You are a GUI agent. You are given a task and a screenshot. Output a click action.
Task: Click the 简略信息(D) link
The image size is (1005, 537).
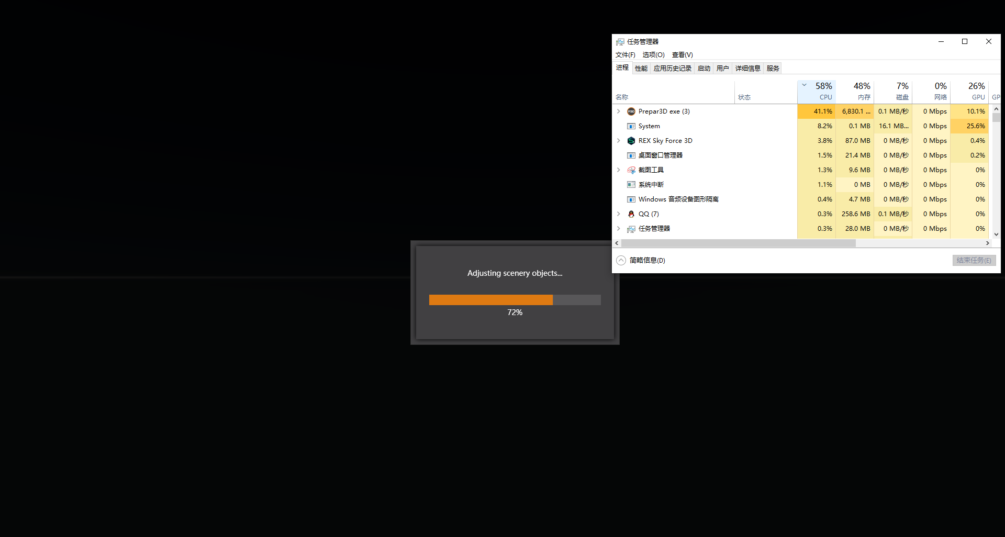click(x=647, y=261)
